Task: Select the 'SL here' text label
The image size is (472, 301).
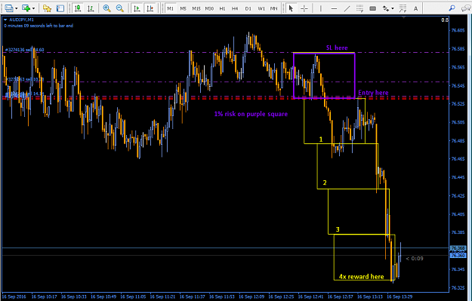Action: coord(337,48)
